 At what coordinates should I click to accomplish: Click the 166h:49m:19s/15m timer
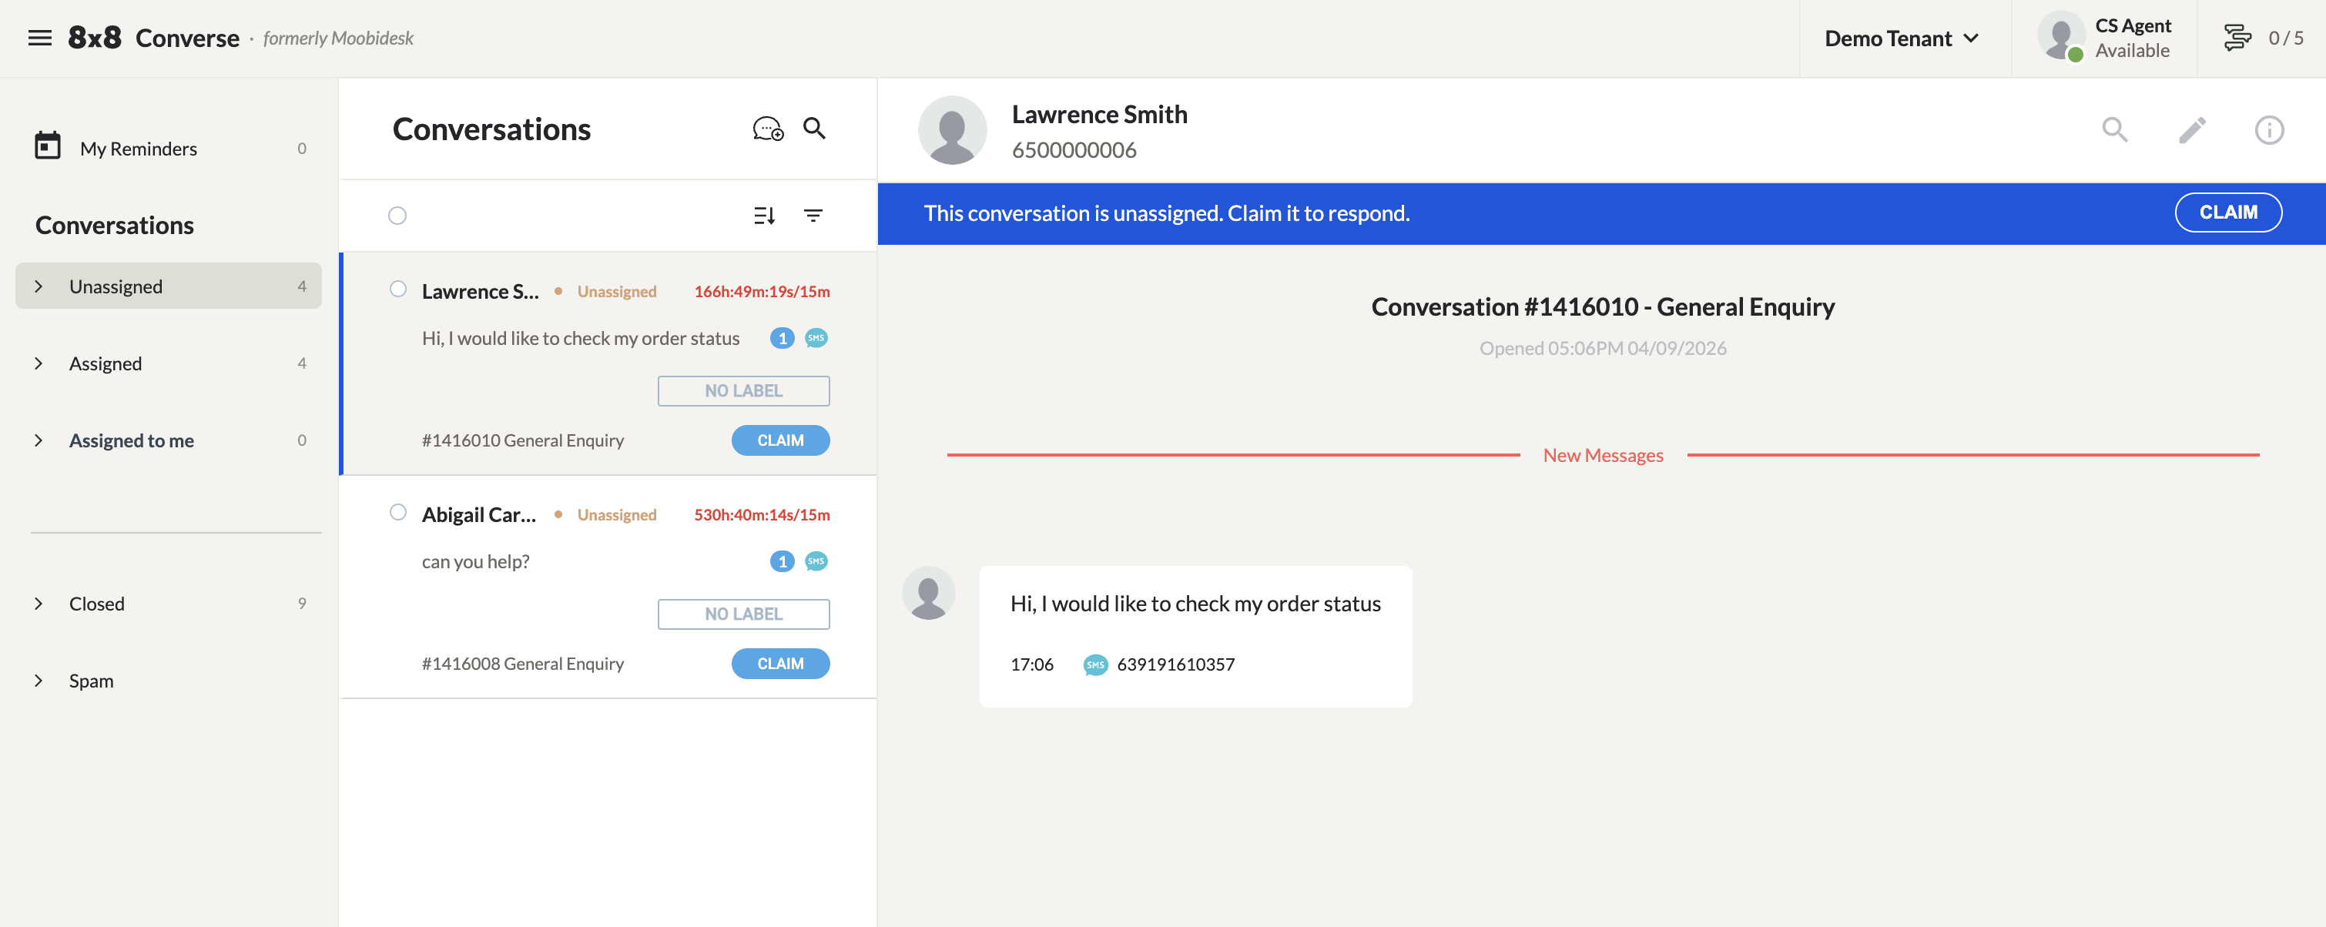[x=761, y=290]
